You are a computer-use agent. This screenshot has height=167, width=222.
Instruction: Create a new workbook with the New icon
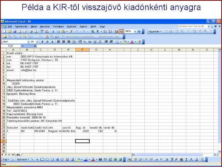tap(4, 32)
